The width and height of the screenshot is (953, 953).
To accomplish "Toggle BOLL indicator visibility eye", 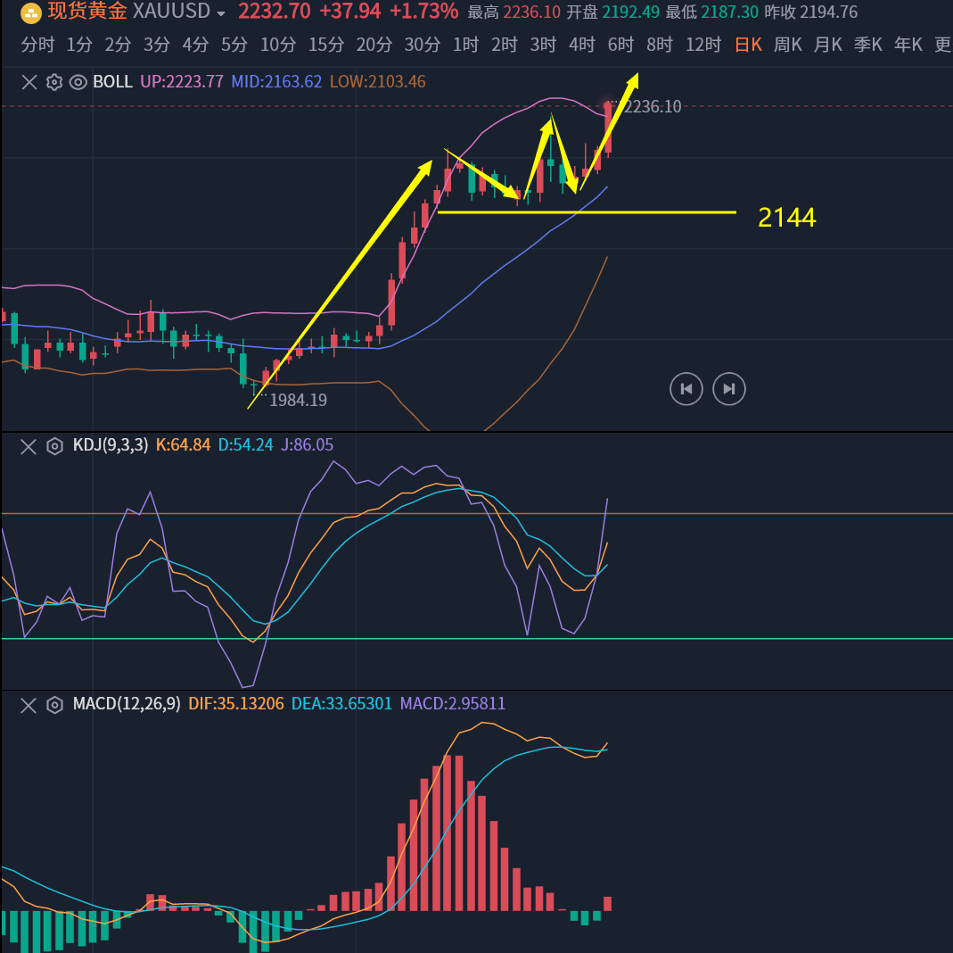I will click(78, 82).
